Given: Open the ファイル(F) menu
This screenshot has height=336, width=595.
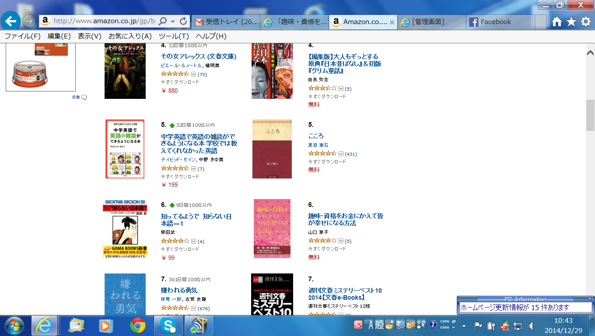Looking at the screenshot, I should (22, 36).
